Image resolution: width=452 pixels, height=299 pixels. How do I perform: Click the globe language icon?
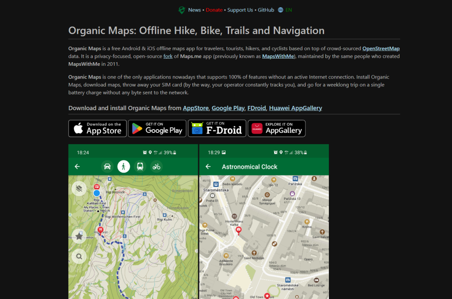coord(280,10)
